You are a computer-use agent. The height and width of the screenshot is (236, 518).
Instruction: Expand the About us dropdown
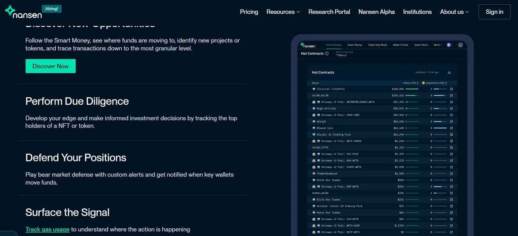click(455, 12)
